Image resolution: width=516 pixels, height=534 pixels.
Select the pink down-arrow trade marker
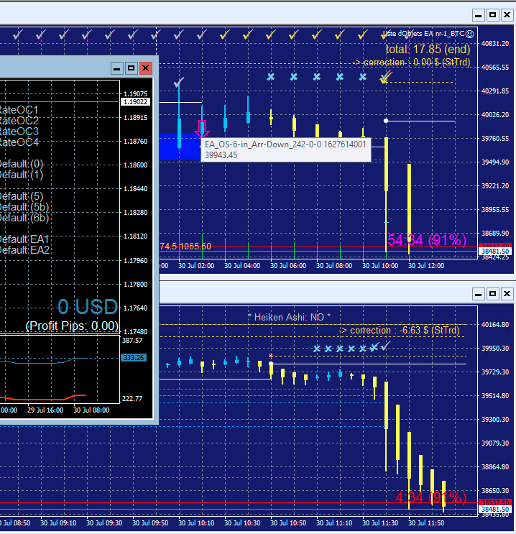[202, 129]
